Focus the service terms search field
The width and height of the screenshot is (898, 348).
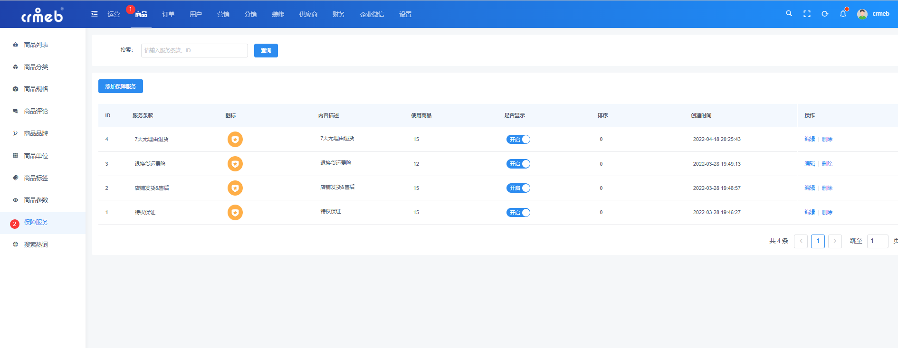click(x=194, y=50)
